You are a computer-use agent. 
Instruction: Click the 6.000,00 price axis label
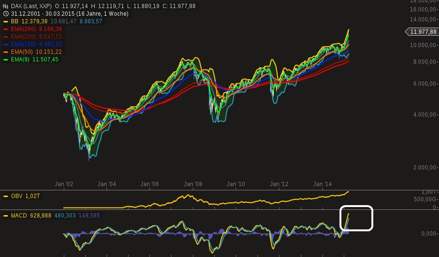[425, 84]
